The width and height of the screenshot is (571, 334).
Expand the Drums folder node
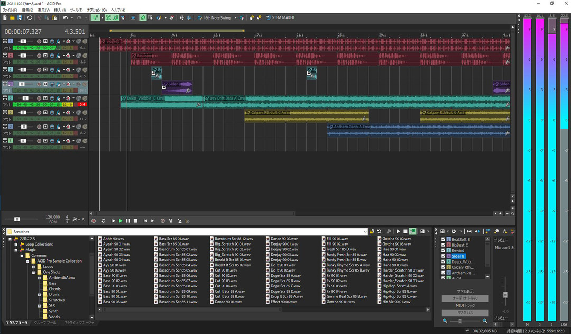tap(39, 294)
